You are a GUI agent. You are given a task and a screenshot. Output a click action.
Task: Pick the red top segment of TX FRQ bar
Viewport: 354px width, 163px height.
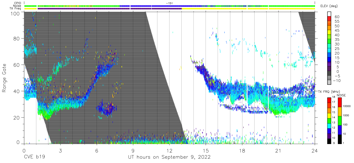[x=329, y=100]
